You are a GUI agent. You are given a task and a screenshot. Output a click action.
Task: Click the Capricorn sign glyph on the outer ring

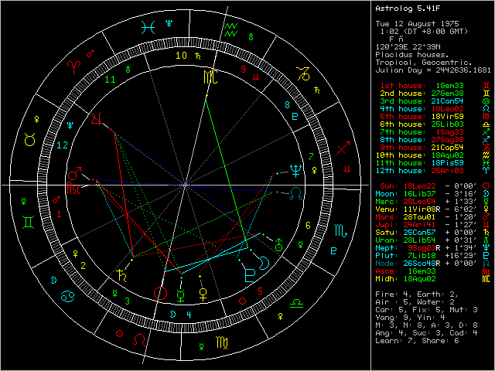[305, 74]
